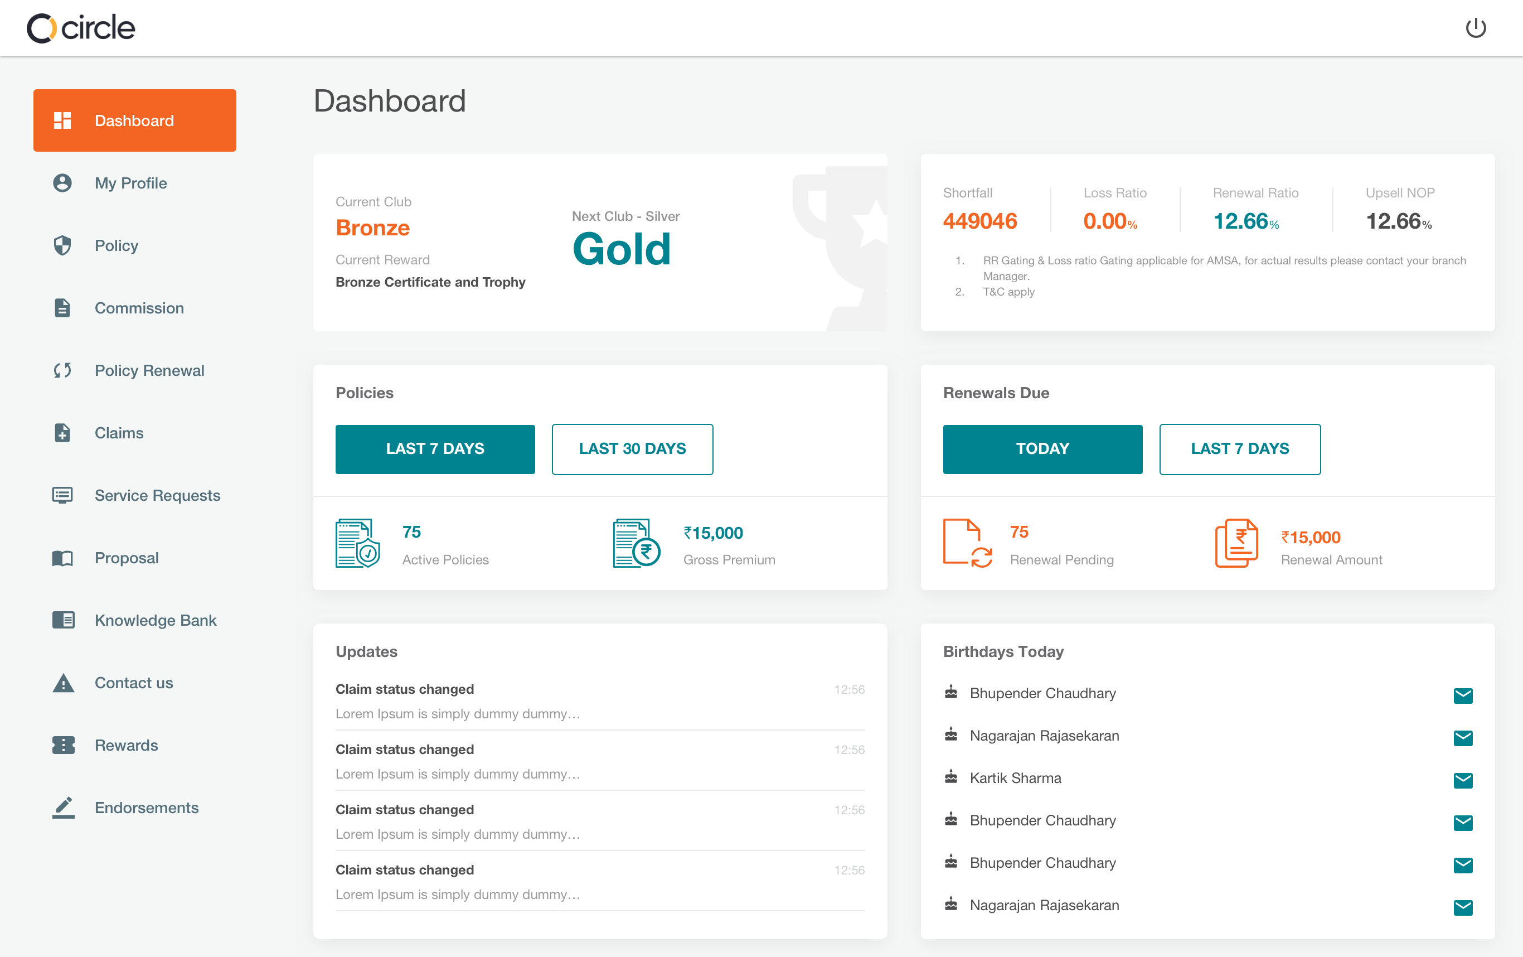This screenshot has height=957, width=1523.
Task: Click Bronze Certificate and Trophy text
Action: [x=430, y=282]
